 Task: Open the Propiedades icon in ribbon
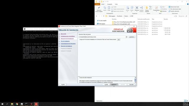(156, 8)
